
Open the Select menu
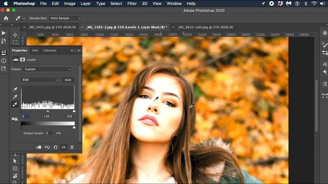tap(116, 4)
